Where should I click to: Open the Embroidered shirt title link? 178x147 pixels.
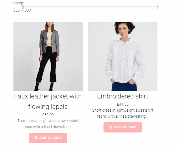123,96
